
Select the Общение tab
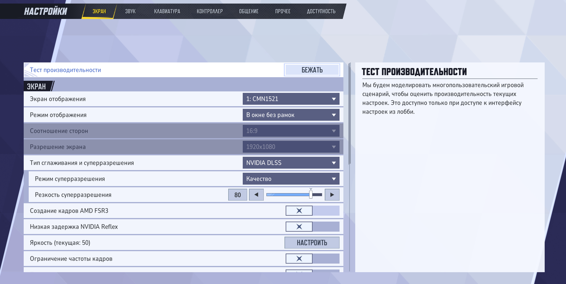coord(249,11)
